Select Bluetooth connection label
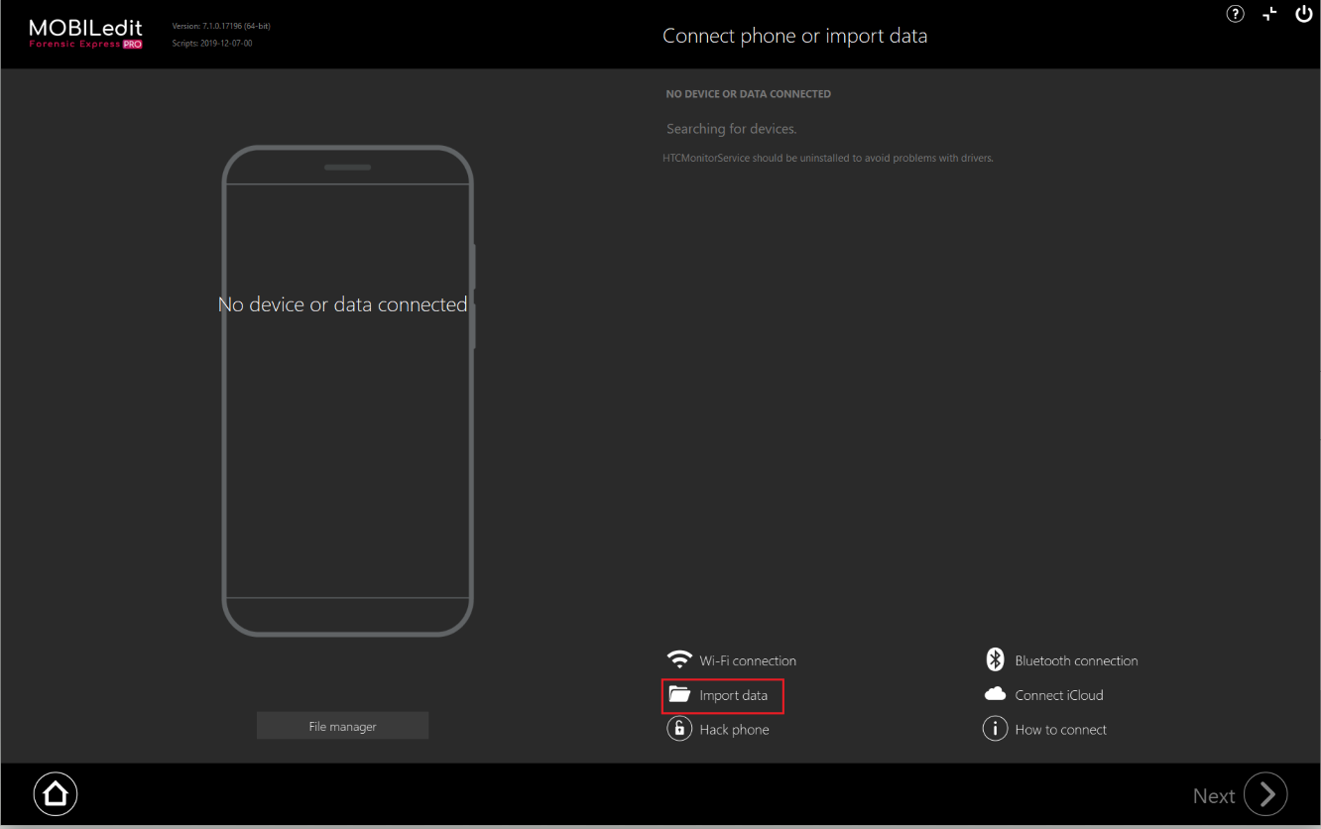Viewport: 1321px width, 829px height. pos(1076,660)
